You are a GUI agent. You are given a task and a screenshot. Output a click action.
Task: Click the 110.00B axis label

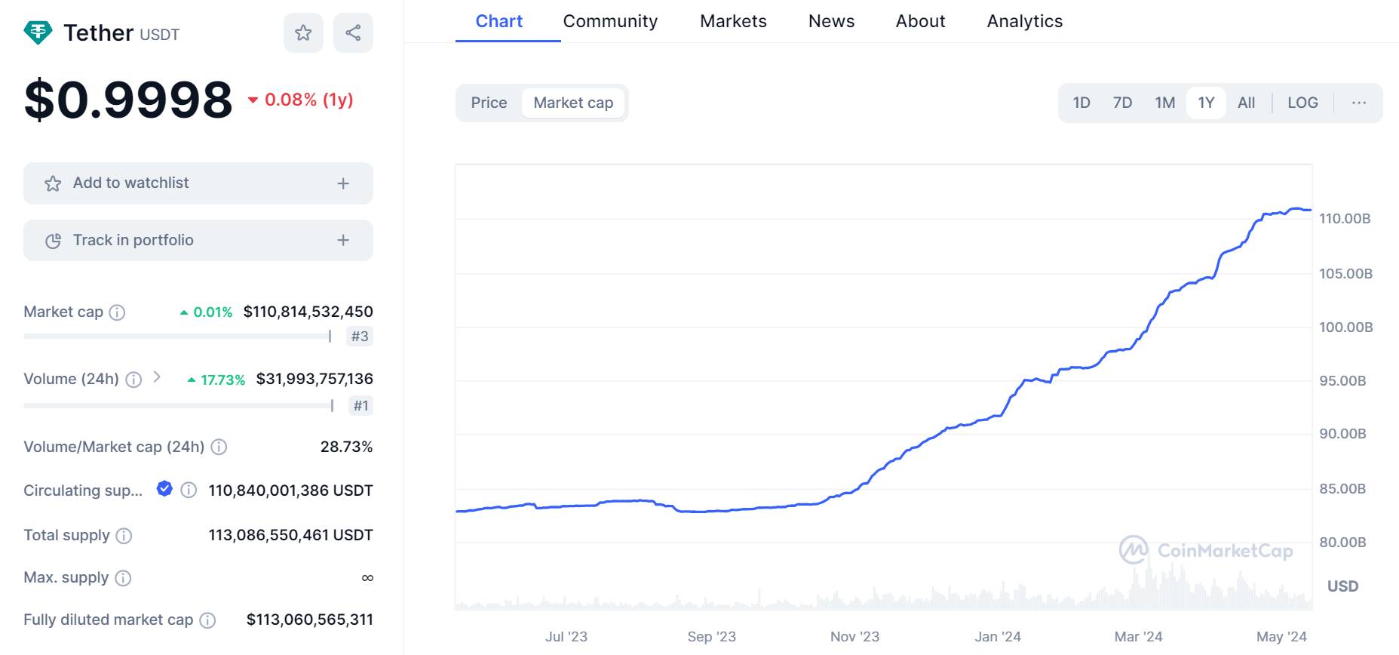pyautogui.click(x=1345, y=219)
